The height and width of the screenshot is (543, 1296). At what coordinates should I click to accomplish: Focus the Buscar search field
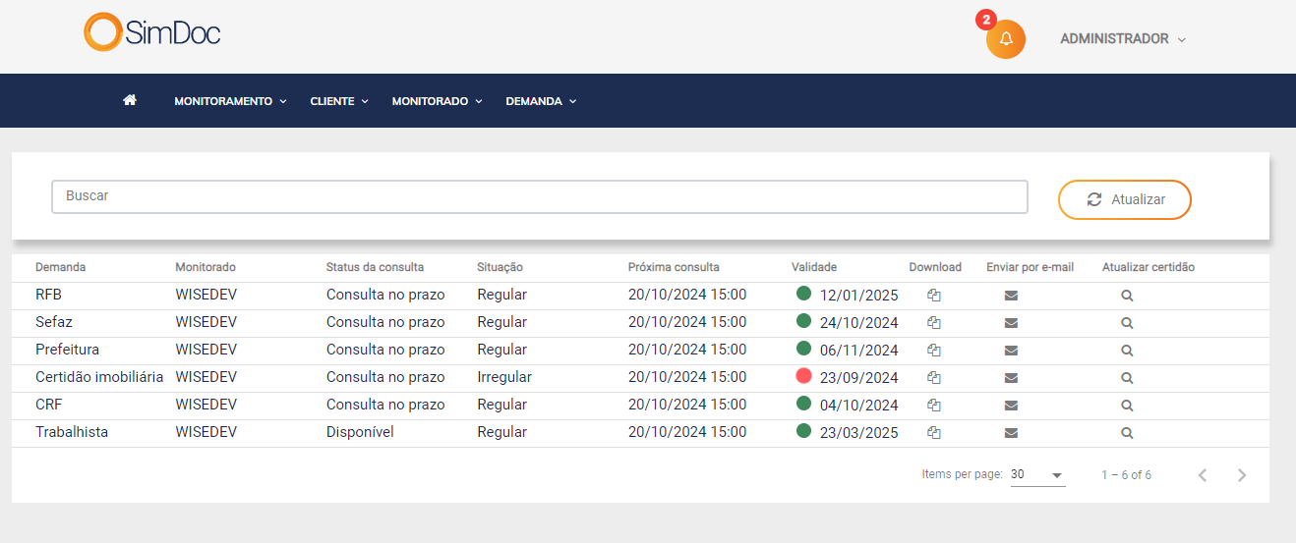pos(539,196)
